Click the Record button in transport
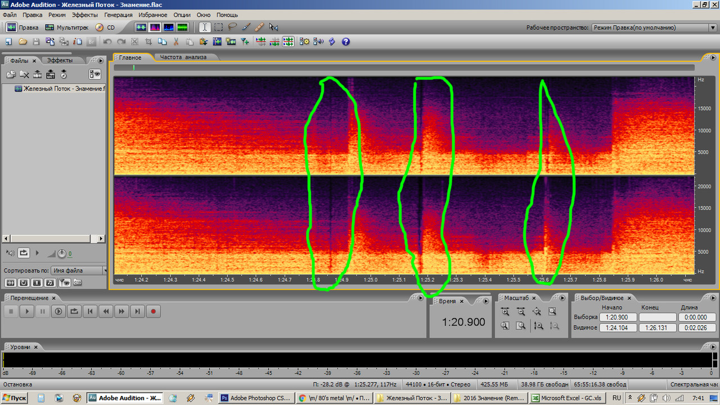This screenshot has width=720, height=405. (x=152, y=311)
